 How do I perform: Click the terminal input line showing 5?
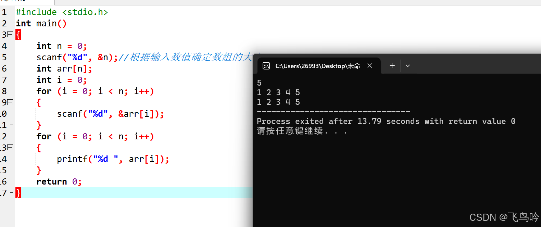pos(259,83)
